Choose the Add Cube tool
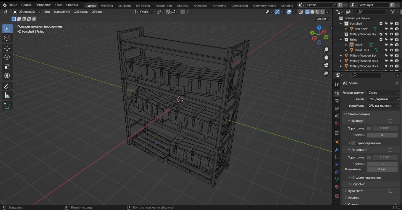 tap(7, 106)
